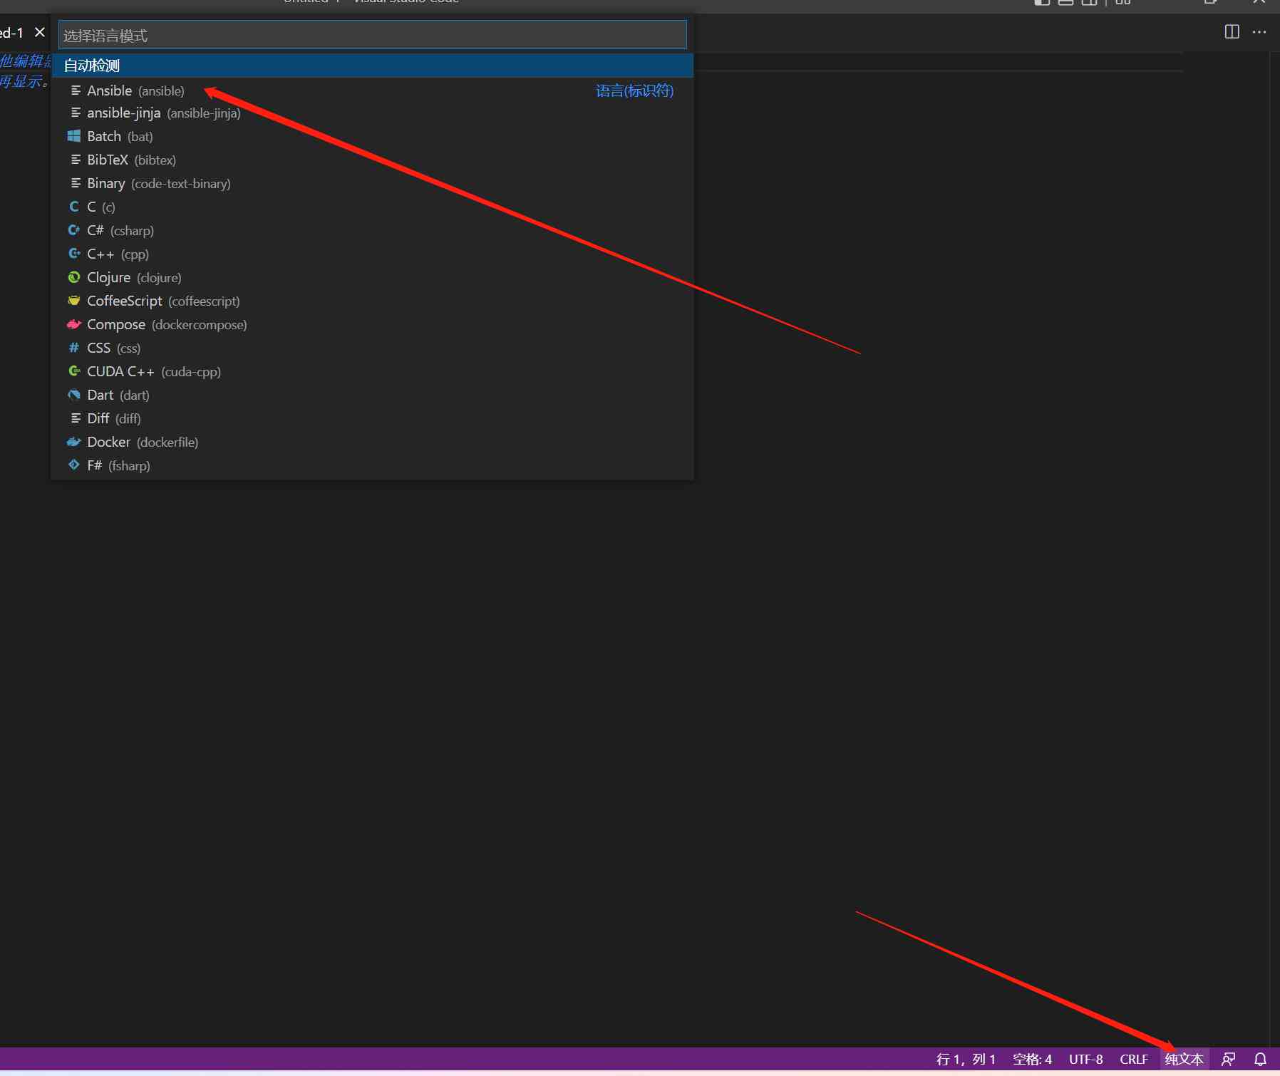
Task: Select Dart (dart) text entry
Action: 118,395
